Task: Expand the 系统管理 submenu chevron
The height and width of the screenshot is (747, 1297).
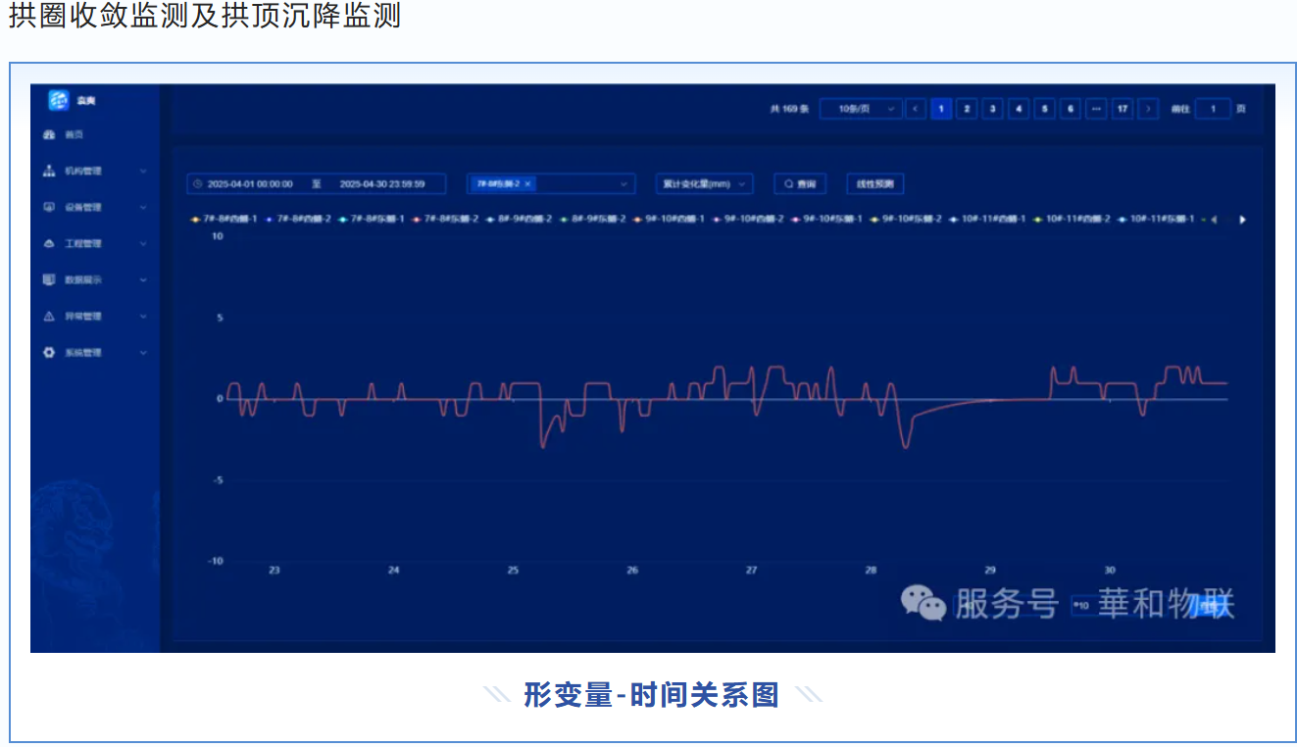Action: 143,352
